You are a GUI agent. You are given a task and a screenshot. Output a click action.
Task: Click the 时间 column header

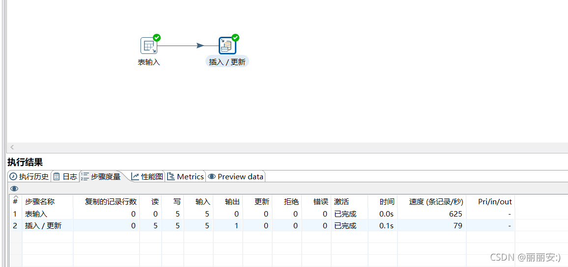coord(383,202)
